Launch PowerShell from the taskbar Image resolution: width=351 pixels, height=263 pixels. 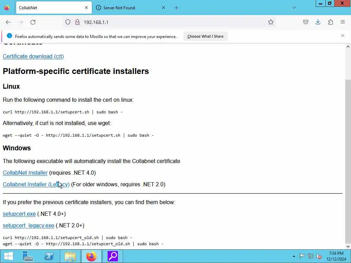coord(49,256)
